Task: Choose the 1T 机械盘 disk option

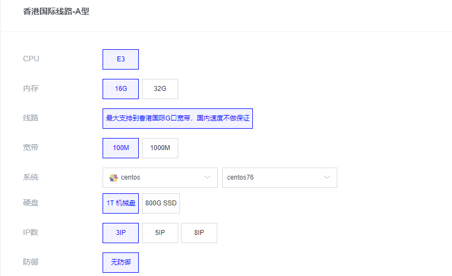Action: tap(121, 203)
